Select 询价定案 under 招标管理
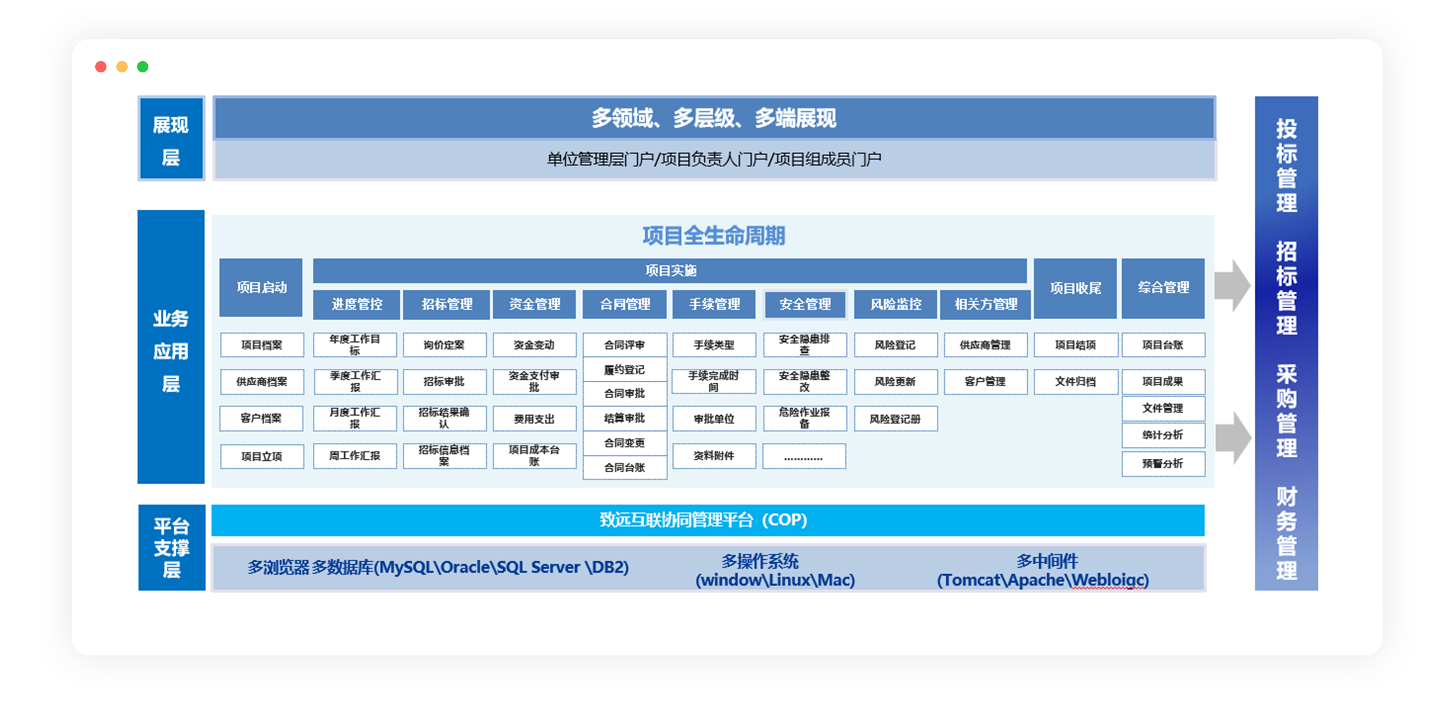 tap(444, 345)
